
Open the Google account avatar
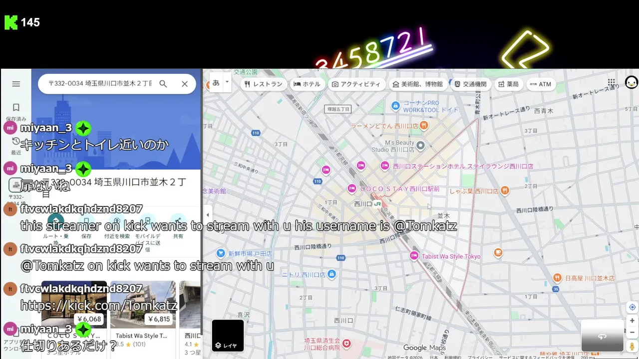pyautogui.click(x=631, y=83)
